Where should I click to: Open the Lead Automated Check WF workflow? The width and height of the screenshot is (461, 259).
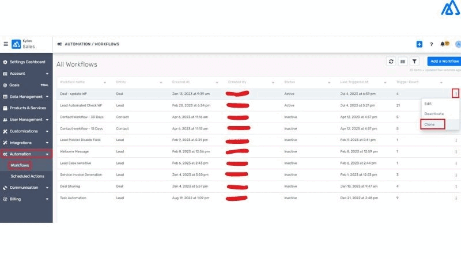point(81,105)
